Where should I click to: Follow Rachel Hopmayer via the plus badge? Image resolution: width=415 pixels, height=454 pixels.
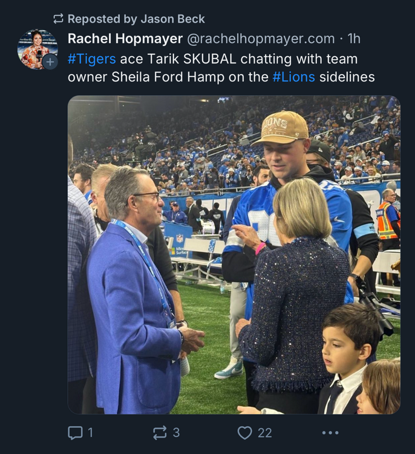[50, 62]
